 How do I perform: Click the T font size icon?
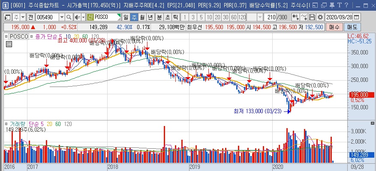tap(339, 5)
